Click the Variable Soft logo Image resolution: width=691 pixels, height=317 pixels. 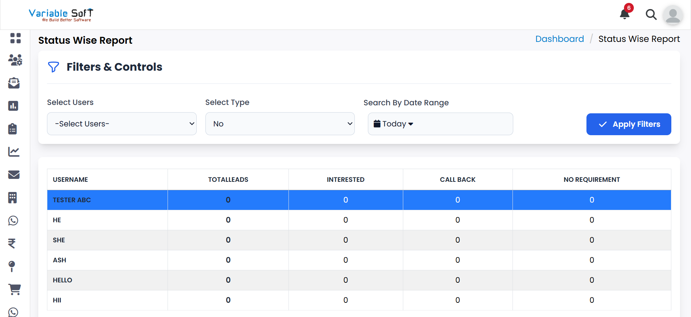[61, 15]
